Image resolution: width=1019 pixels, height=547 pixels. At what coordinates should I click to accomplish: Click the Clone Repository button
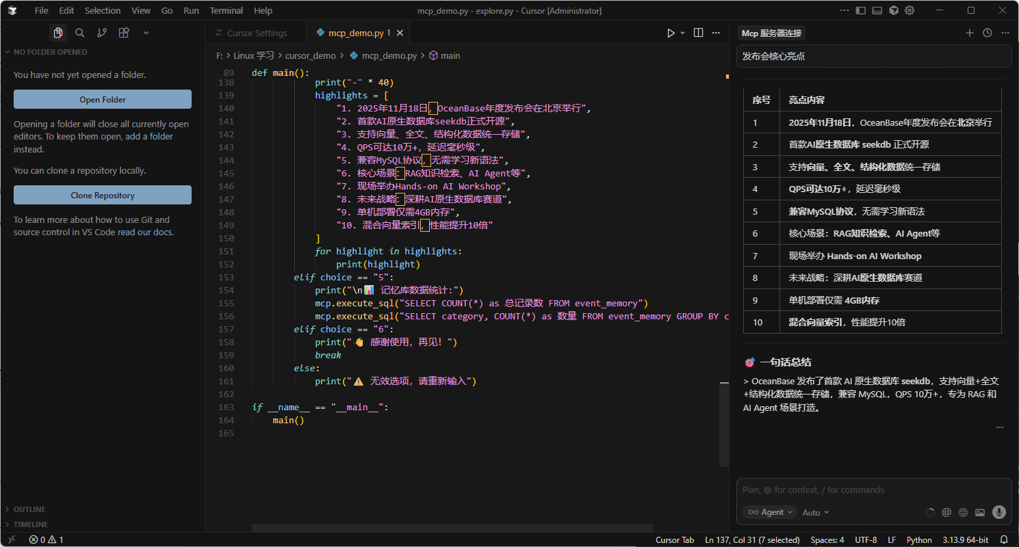coord(103,195)
